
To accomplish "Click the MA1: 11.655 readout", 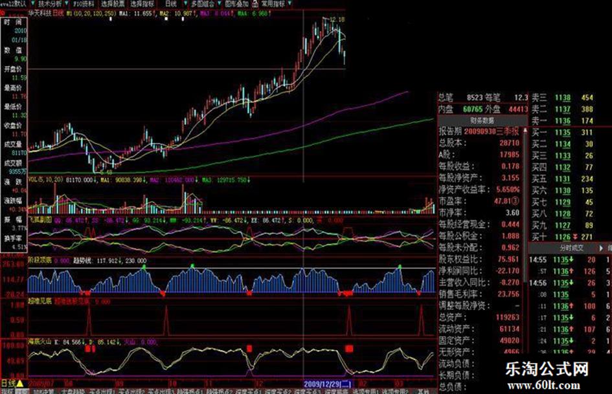I will point(135,14).
